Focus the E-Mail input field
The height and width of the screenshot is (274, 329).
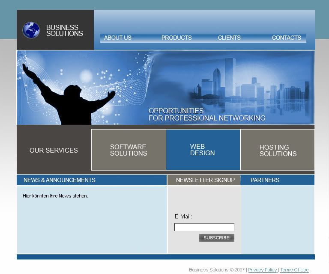click(204, 227)
